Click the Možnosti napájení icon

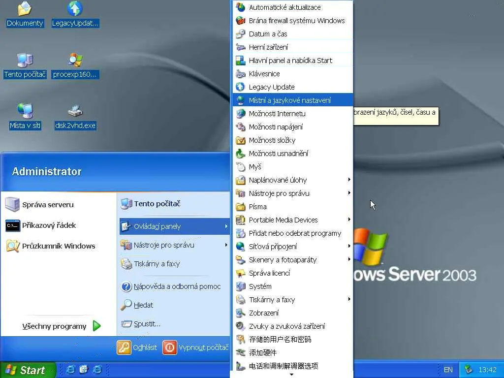click(x=240, y=127)
